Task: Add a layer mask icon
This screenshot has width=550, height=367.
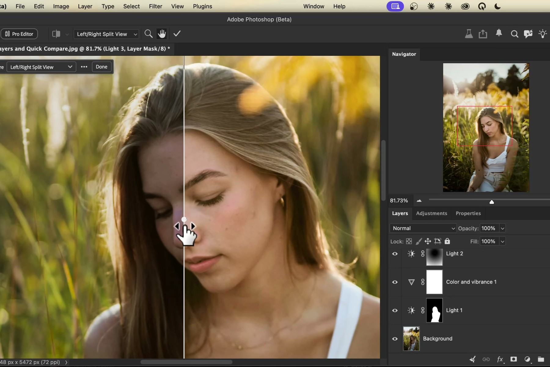Action: click(514, 359)
